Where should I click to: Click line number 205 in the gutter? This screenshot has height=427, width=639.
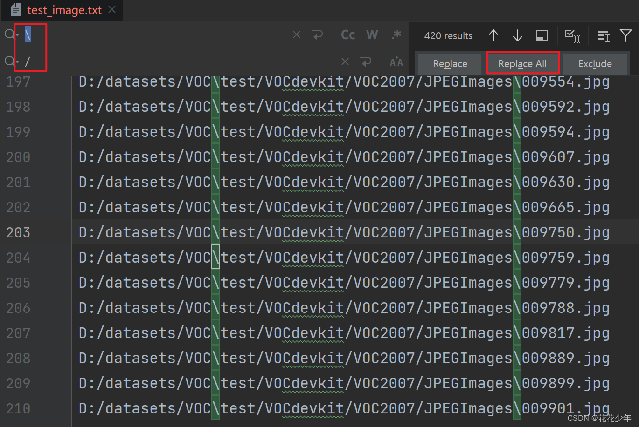[18, 283]
